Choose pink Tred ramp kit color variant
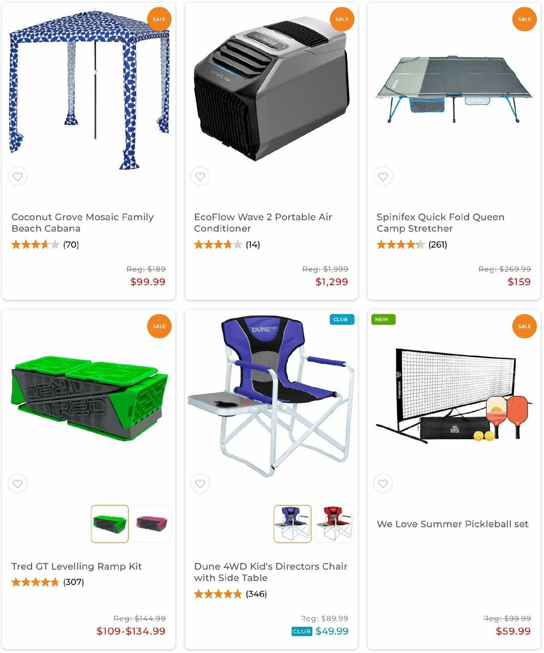The height and width of the screenshot is (653, 544). click(152, 524)
